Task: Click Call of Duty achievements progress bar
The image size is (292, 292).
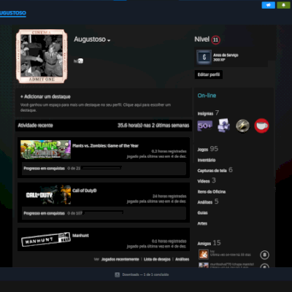Action: tap(103, 212)
